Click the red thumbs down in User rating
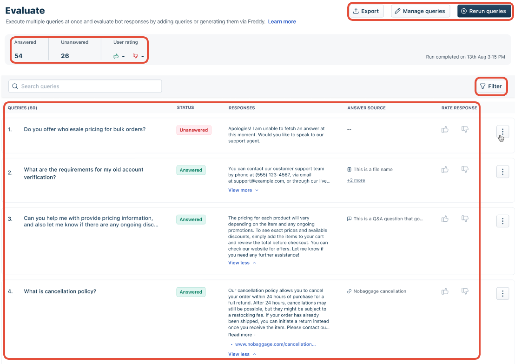The width and height of the screenshot is (515, 364). tap(135, 56)
